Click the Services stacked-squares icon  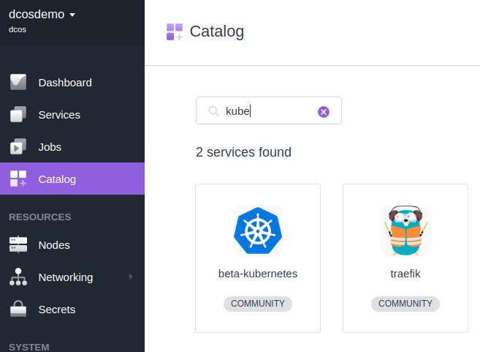point(18,114)
